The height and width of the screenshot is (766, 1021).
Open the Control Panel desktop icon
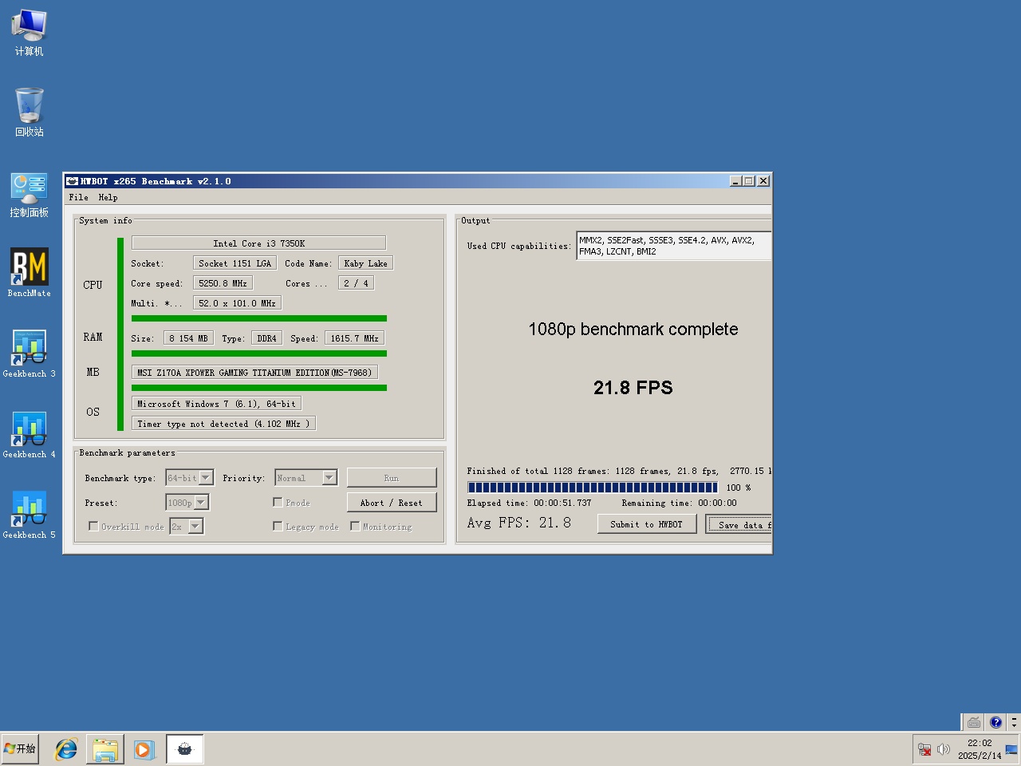pyautogui.click(x=30, y=195)
